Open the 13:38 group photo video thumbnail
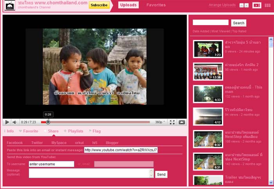This screenshot has height=189, width=274. point(208,71)
